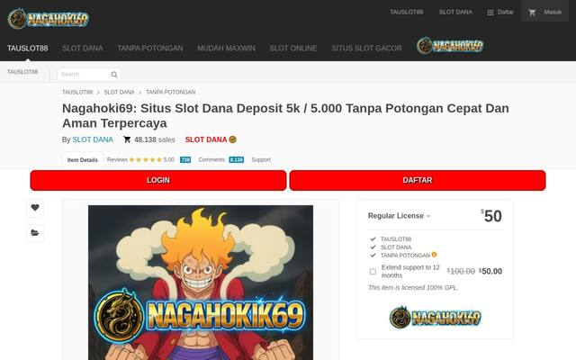This screenshot has width=576, height=360.
Task: Click TAUSLOT88 label left of search
Action: (22, 72)
